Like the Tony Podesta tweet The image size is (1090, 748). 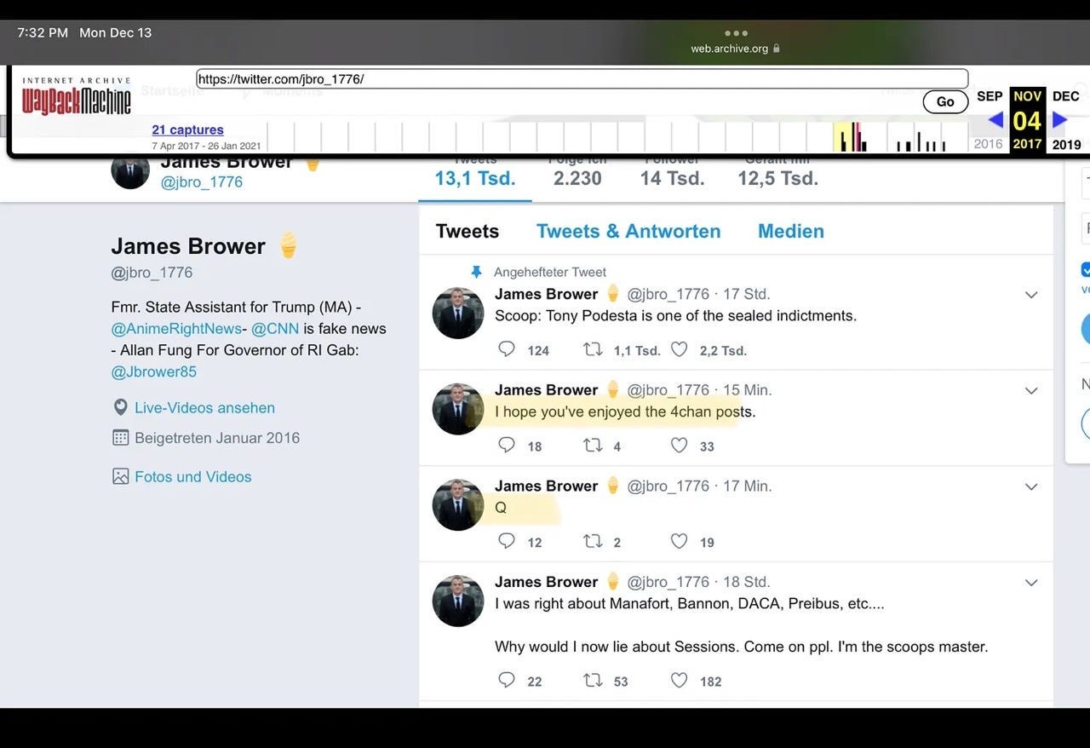(x=679, y=349)
